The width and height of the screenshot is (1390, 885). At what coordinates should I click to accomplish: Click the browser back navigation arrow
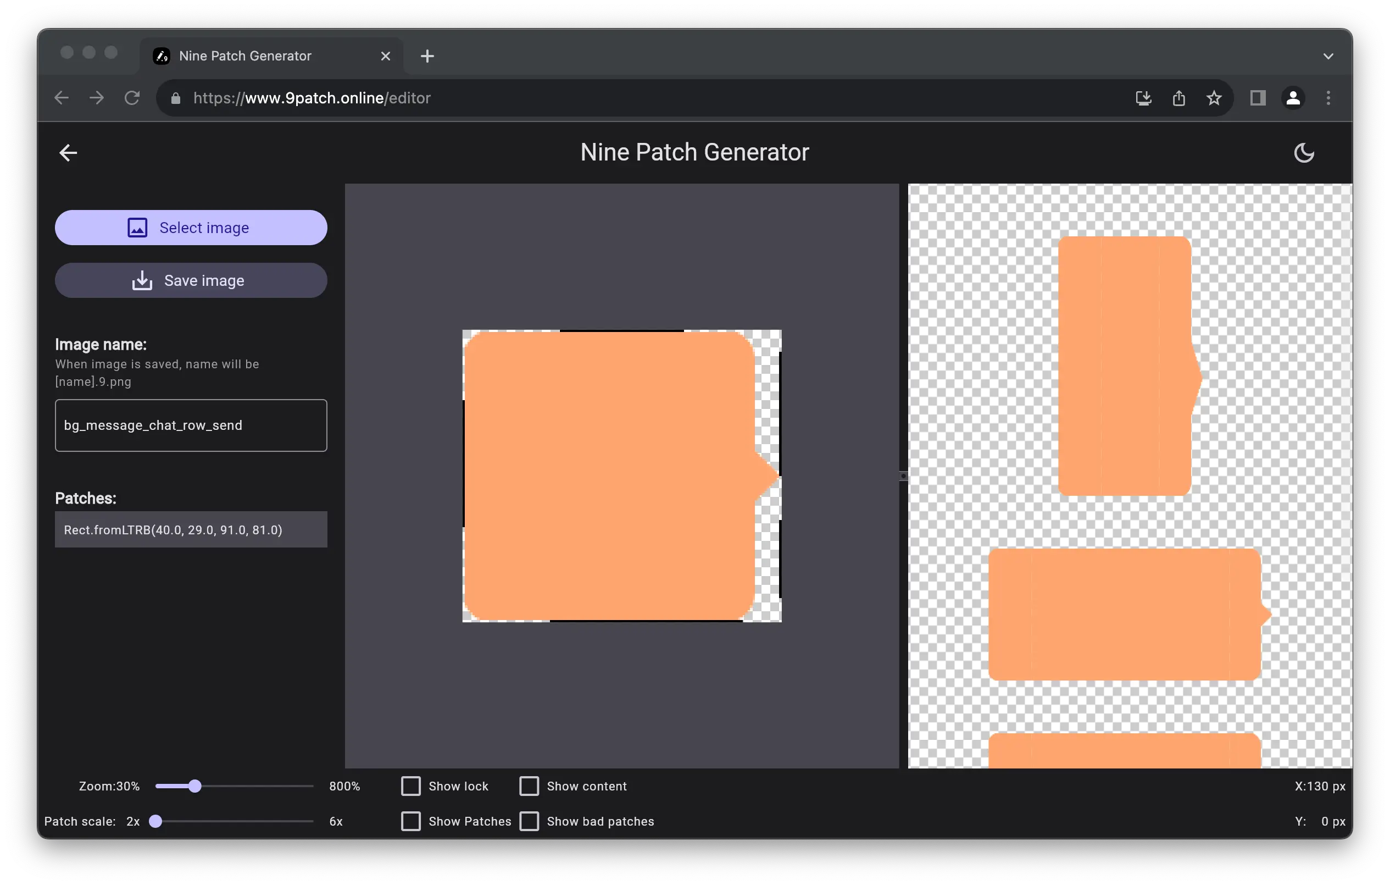point(62,98)
